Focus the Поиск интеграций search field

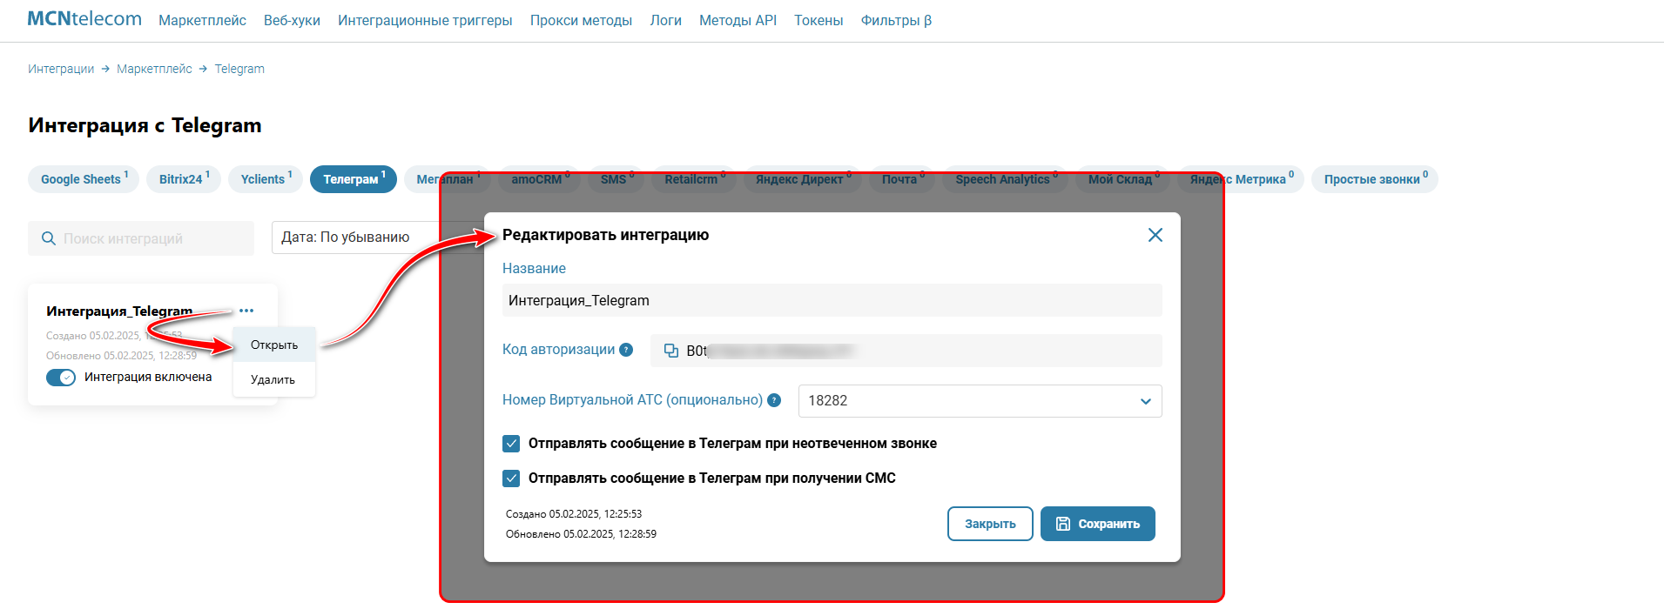click(141, 238)
